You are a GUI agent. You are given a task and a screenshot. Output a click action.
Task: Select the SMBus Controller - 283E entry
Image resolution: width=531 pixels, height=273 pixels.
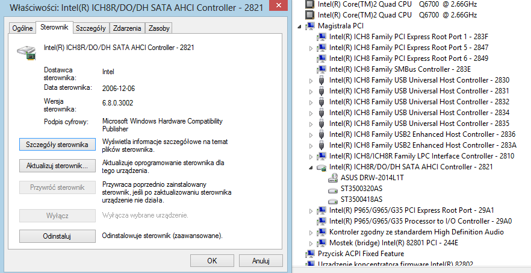pos(400,69)
